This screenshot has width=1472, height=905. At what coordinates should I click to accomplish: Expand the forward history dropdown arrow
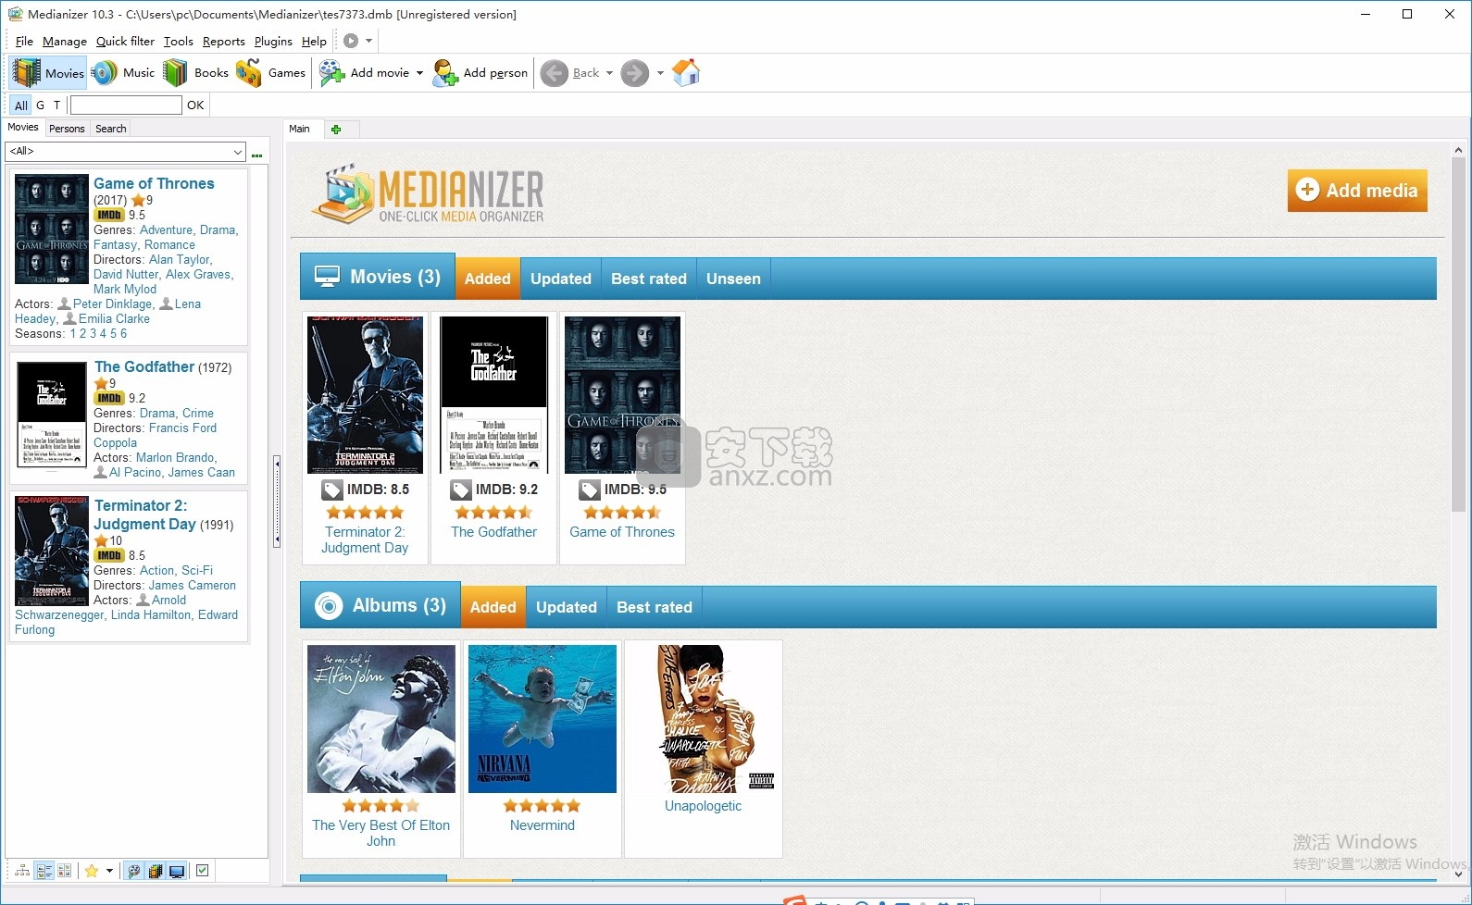(660, 73)
